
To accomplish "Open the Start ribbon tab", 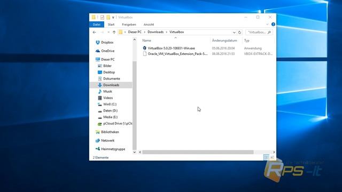I will 111,25.
